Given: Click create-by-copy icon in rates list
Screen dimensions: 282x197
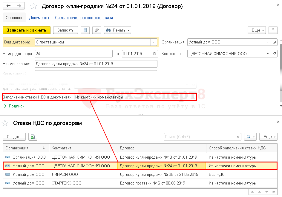Looking at the screenshot, I should 33,137.
